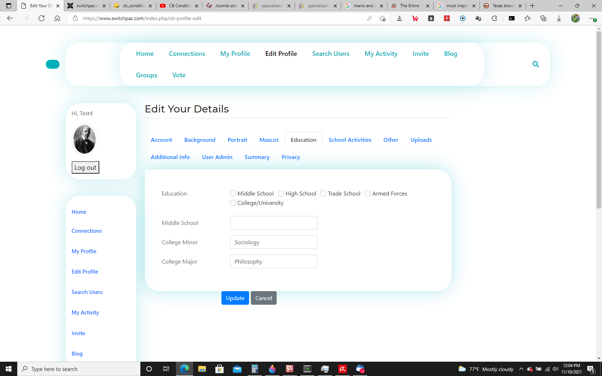Image resolution: width=602 pixels, height=376 pixels.
Task: Click the page vertical scrollbar thumb
Action: pos(599,120)
